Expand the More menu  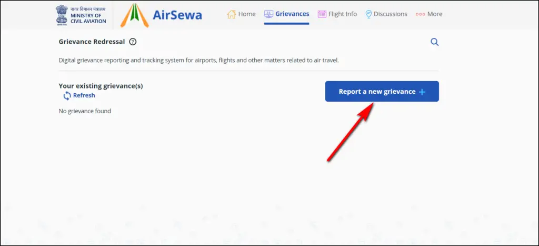(429, 14)
